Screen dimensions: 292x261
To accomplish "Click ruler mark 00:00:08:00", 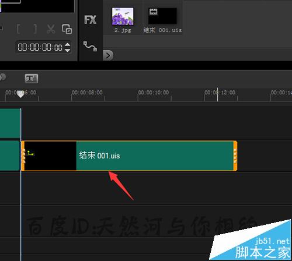I will 87,93.
